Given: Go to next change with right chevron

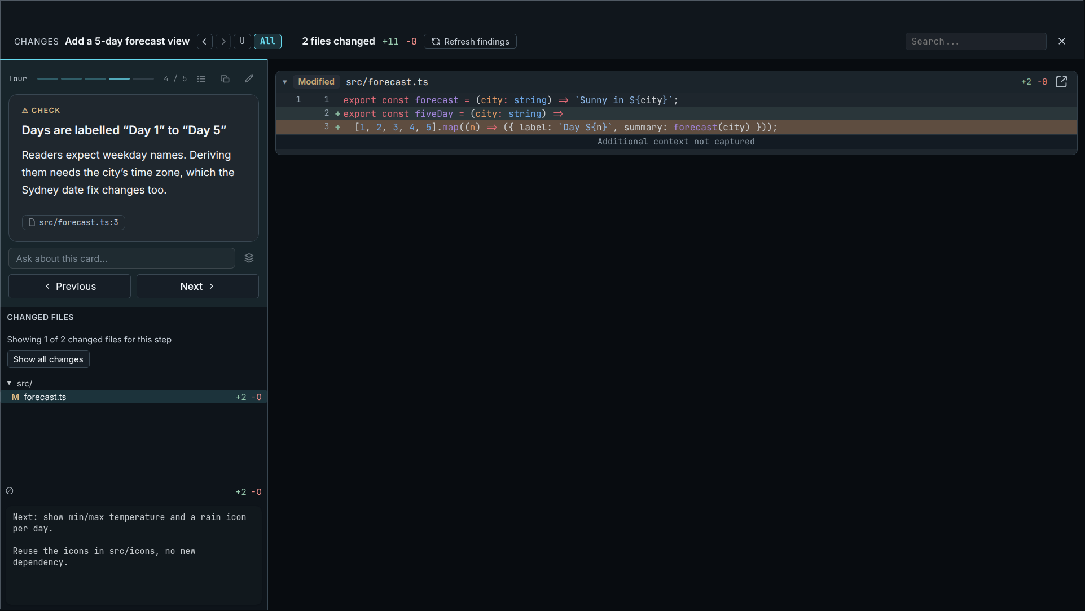Looking at the screenshot, I should click(223, 41).
